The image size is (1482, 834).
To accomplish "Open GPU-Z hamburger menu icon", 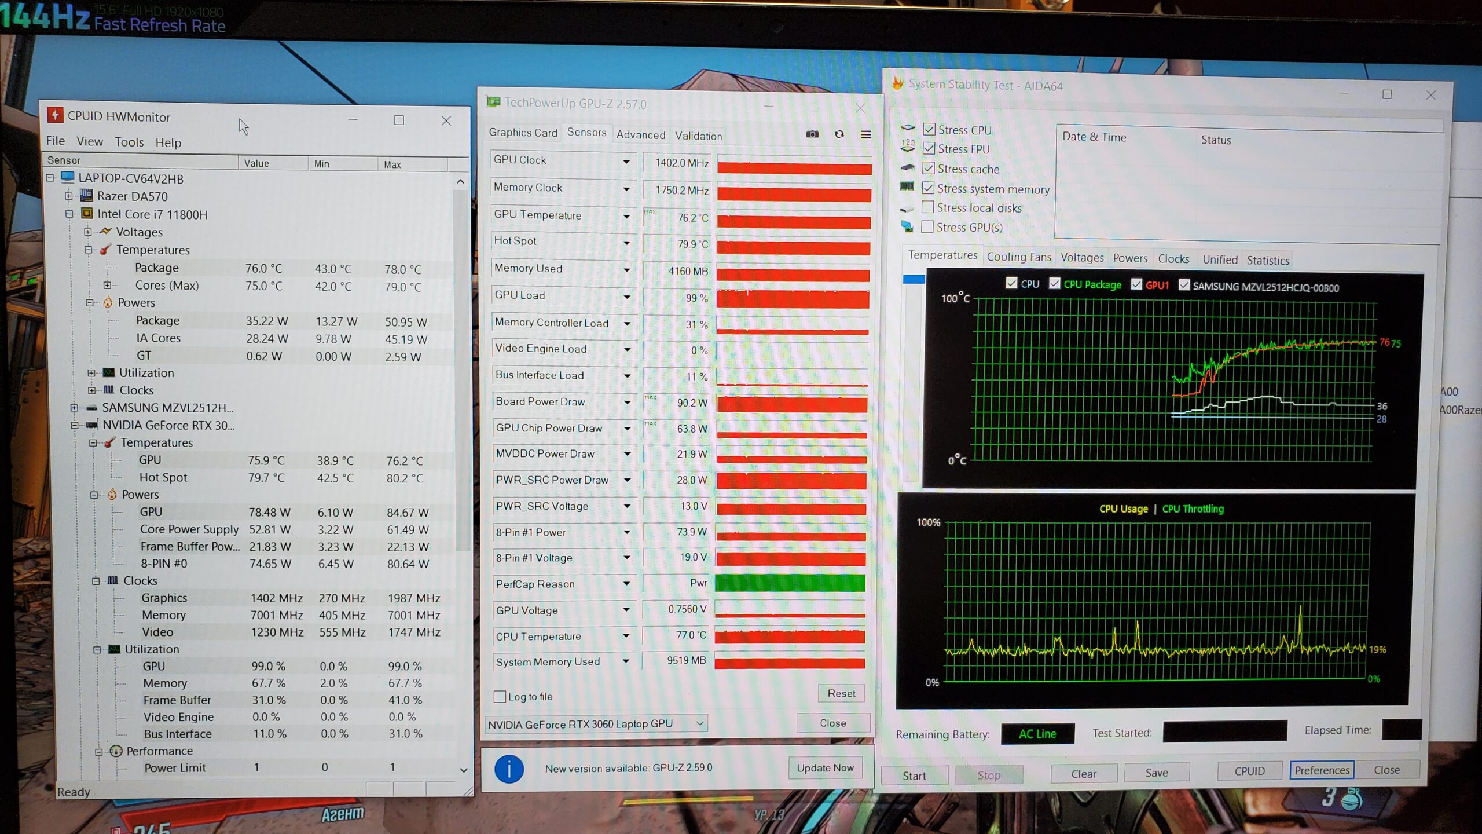I will pos(865,135).
